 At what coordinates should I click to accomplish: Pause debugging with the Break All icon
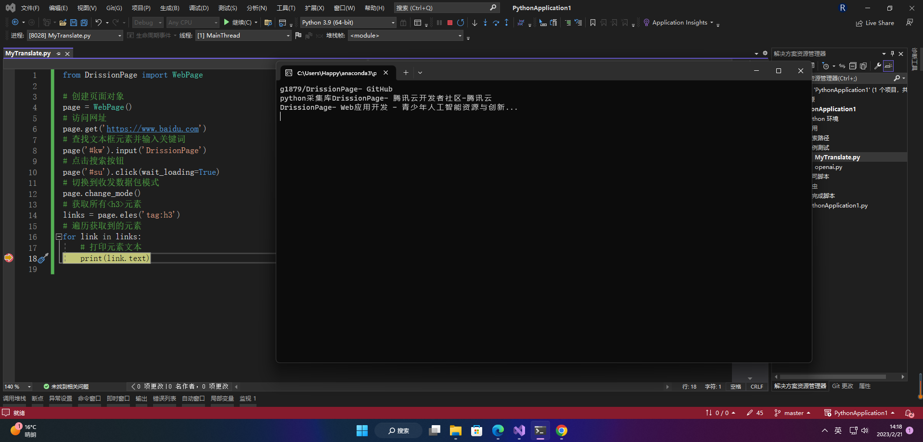439,22
